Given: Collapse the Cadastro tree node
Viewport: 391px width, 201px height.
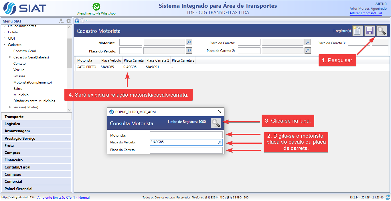Looking at the screenshot, I should 5,45.
